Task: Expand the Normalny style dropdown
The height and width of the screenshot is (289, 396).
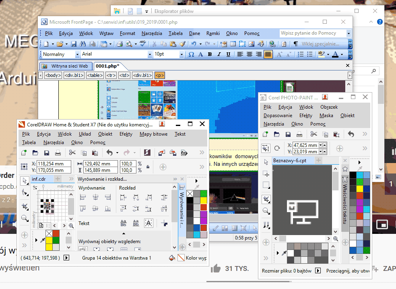Action: coord(77,54)
